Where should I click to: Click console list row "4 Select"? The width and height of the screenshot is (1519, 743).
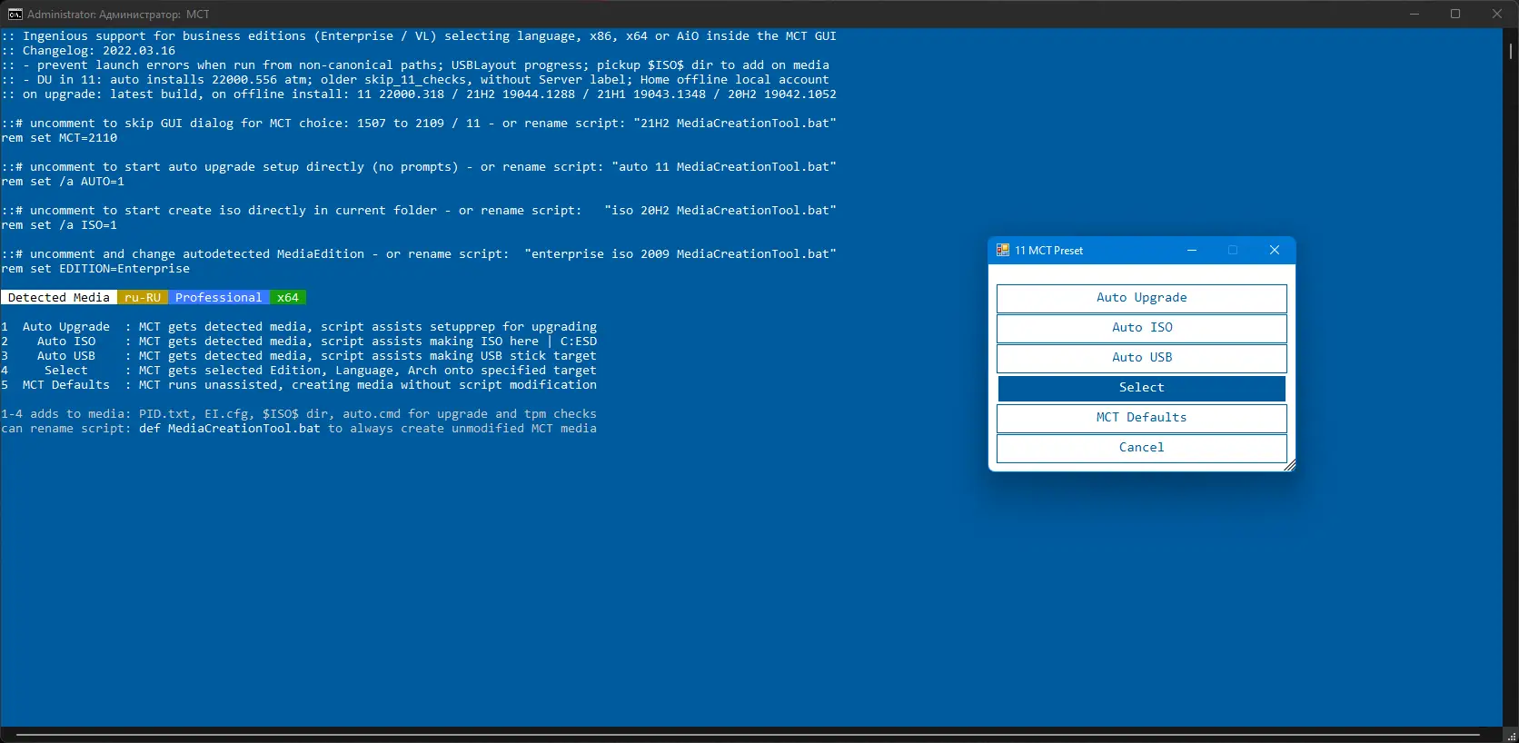[x=299, y=371]
